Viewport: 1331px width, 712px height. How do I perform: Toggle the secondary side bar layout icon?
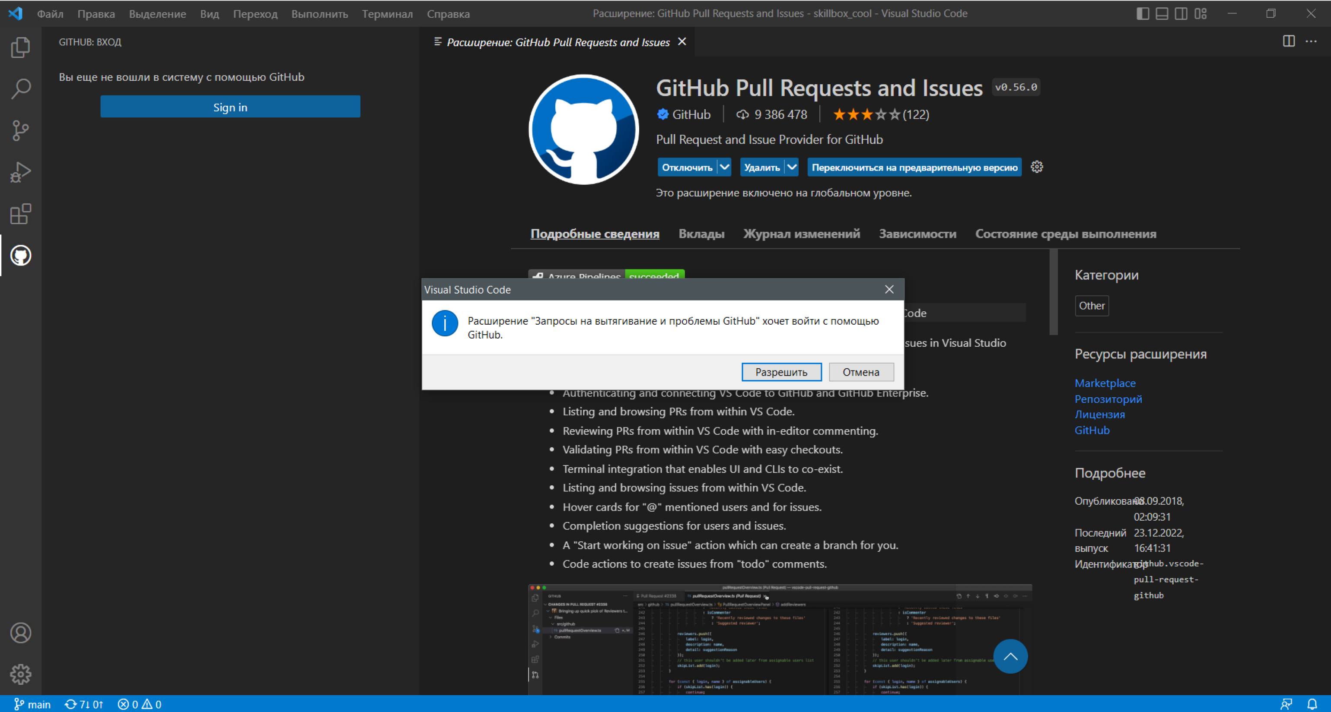[1181, 13]
